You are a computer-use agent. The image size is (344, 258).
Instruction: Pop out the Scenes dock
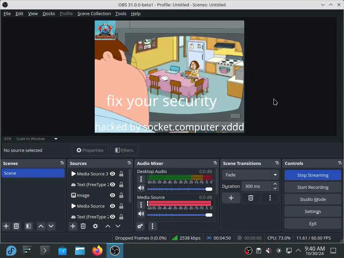pos(62,163)
